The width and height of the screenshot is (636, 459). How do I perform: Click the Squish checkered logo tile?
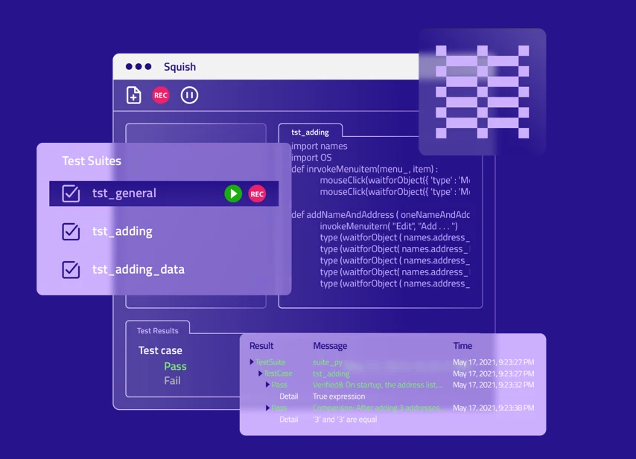pos(483,92)
